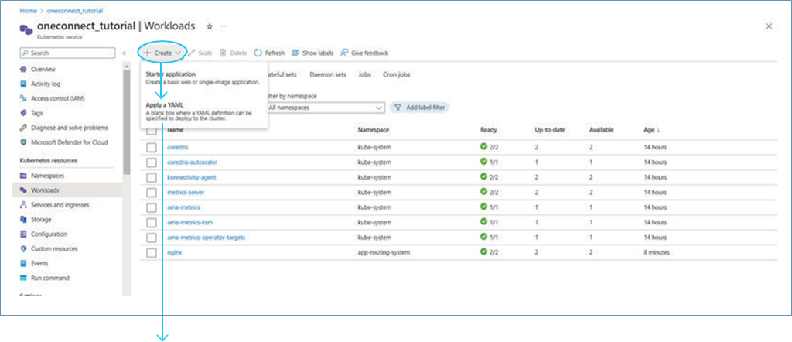This screenshot has width=792, height=342.
Task: Toggle the select-all header checkbox
Action: [x=152, y=131]
